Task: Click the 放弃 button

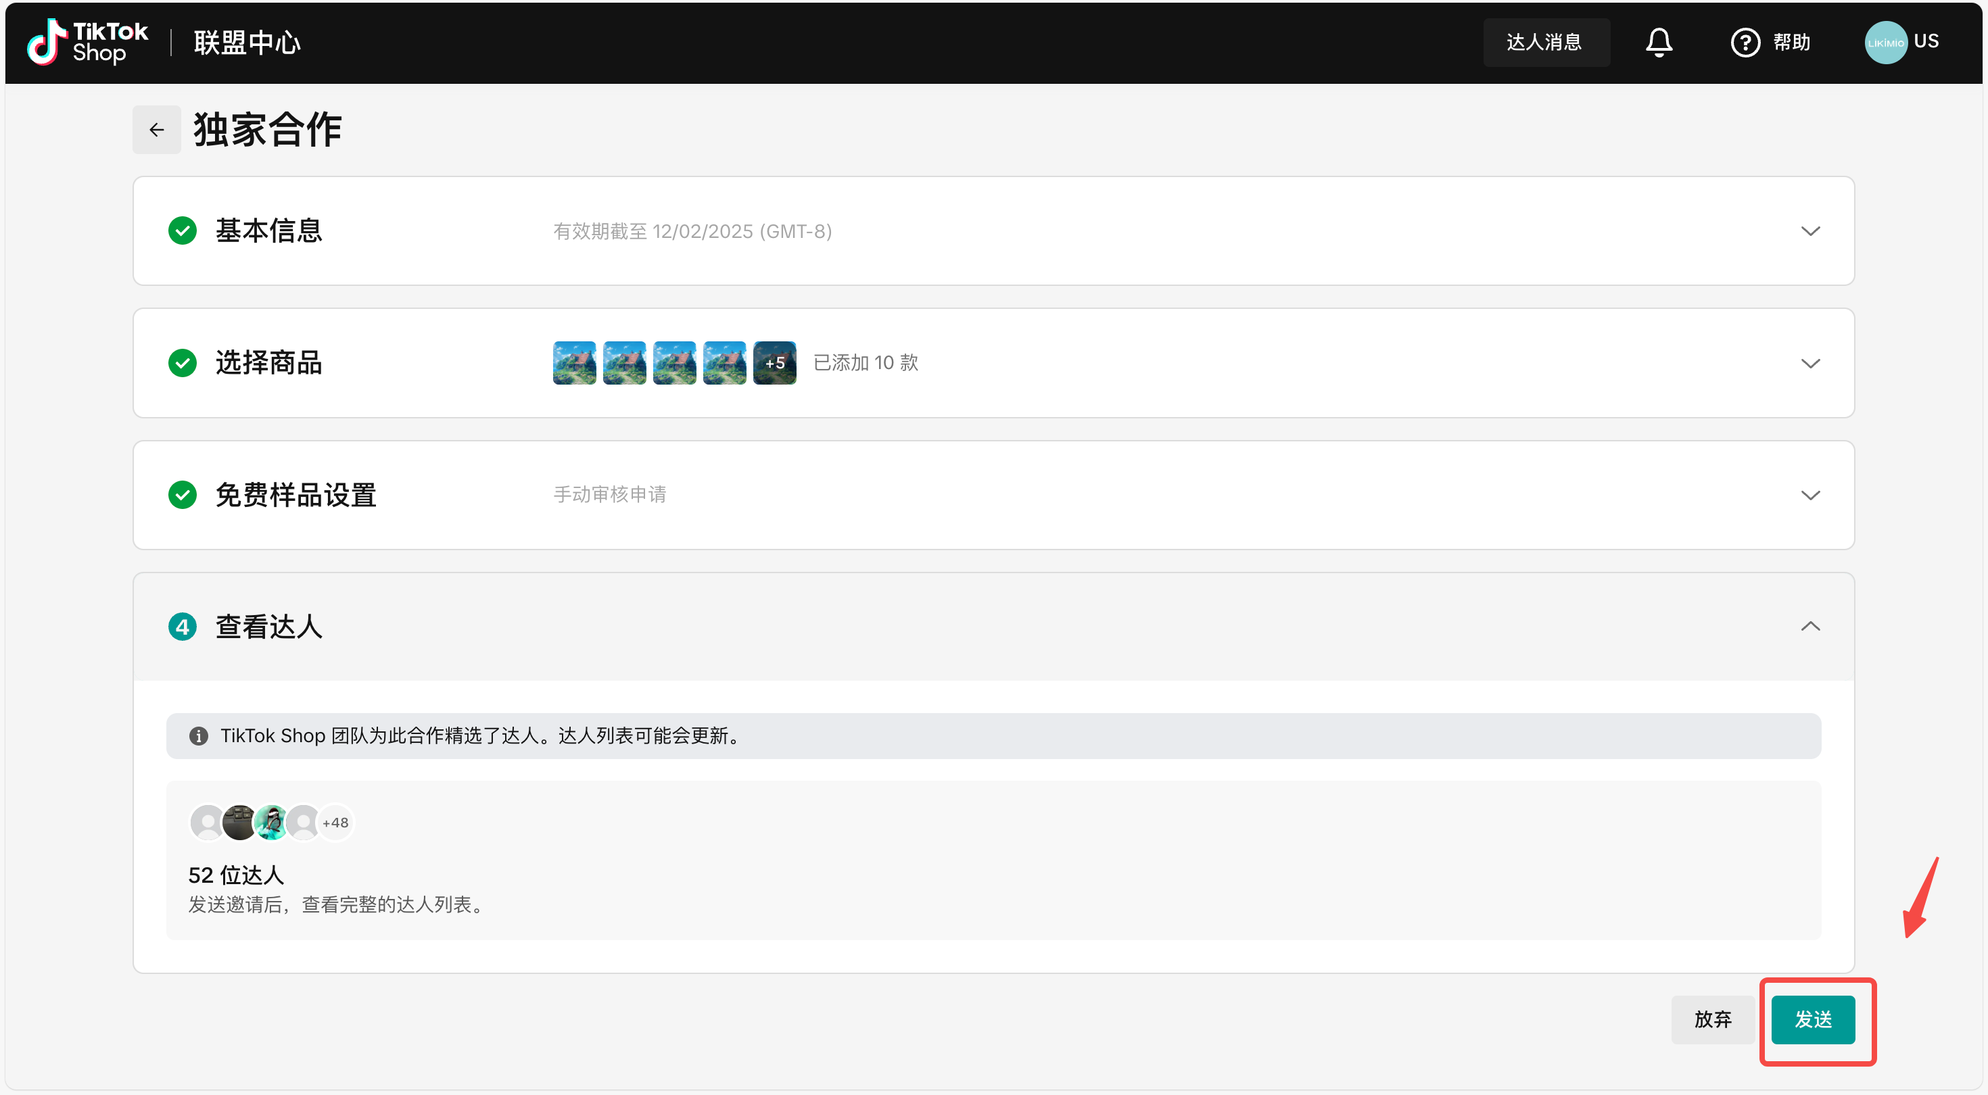Action: 1713,1019
